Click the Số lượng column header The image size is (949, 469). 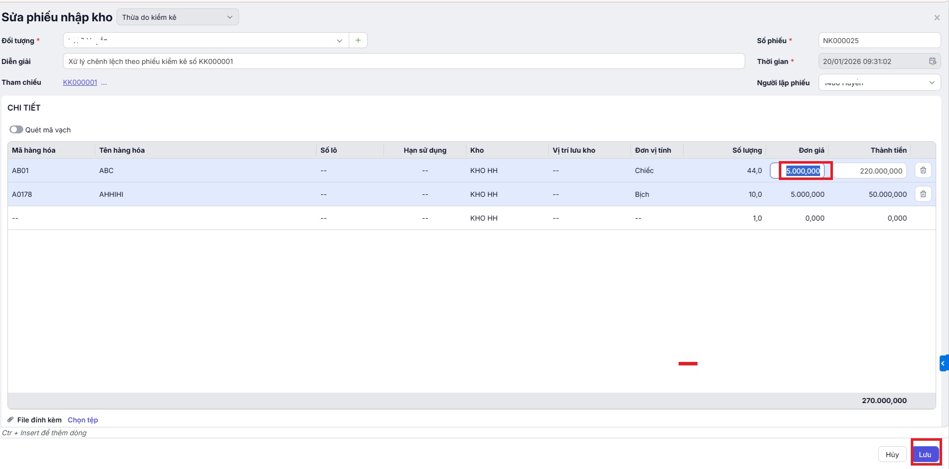pyautogui.click(x=747, y=150)
